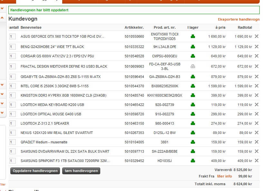
Task: Expand first orange chevron in left sidebar
Action: coord(2,8)
